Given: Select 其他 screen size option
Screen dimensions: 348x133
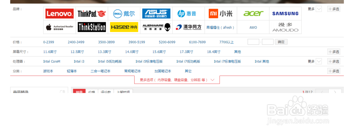Looking at the screenshot, I should tap(237, 52).
